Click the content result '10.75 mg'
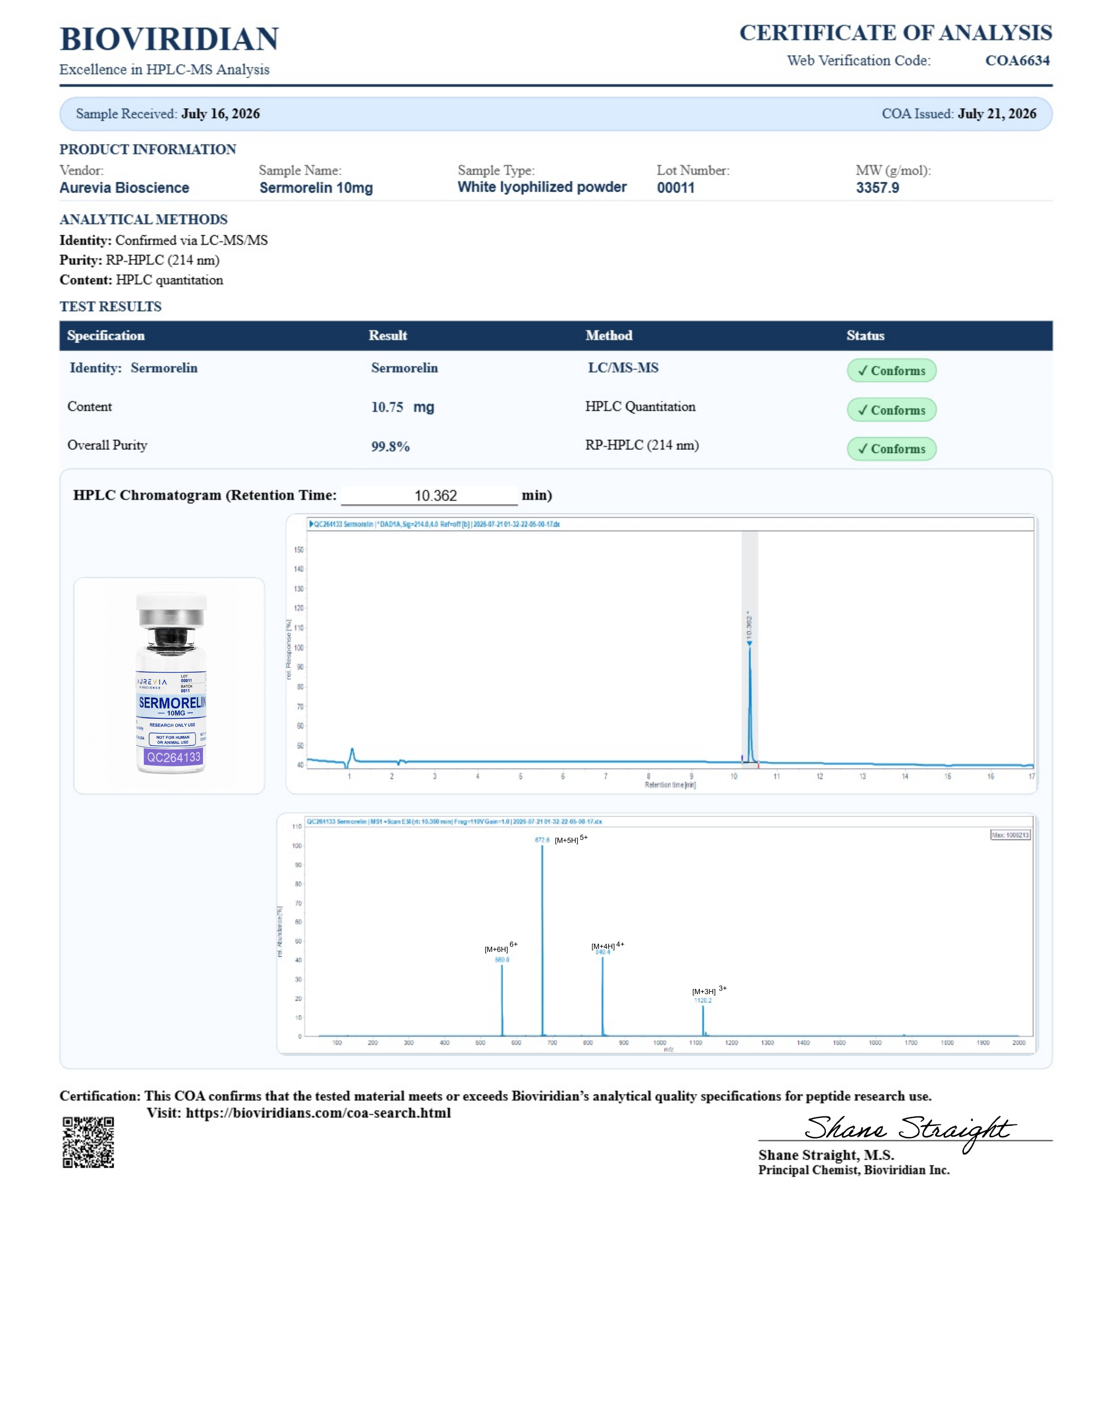Screen dimensions: 1099x1422 [403, 408]
